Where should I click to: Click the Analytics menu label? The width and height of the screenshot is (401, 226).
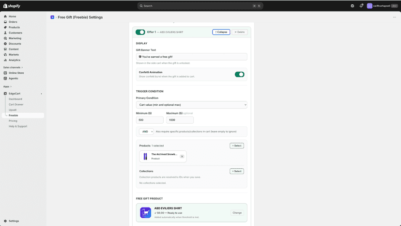point(15,60)
